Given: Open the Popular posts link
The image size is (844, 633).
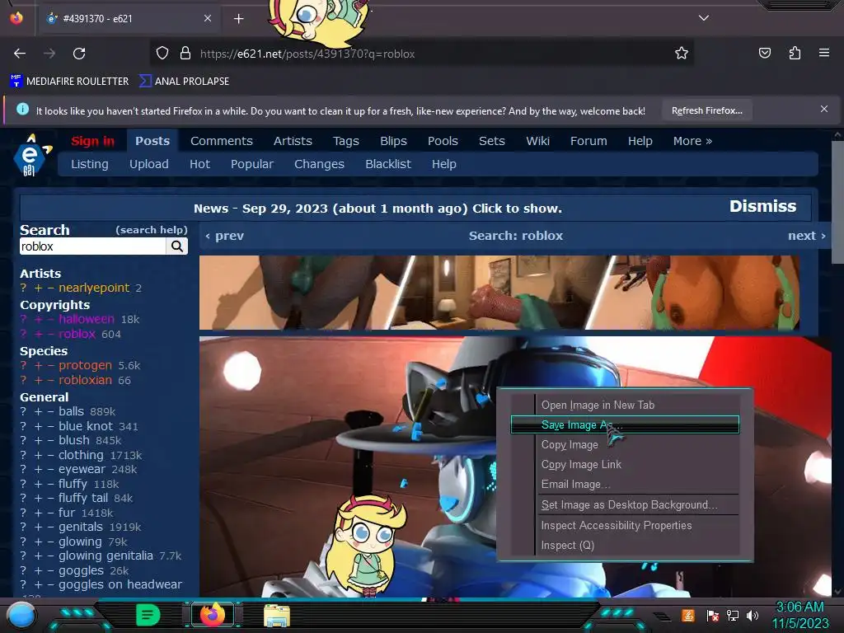Looking at the screenshot, I should point(252,164).
